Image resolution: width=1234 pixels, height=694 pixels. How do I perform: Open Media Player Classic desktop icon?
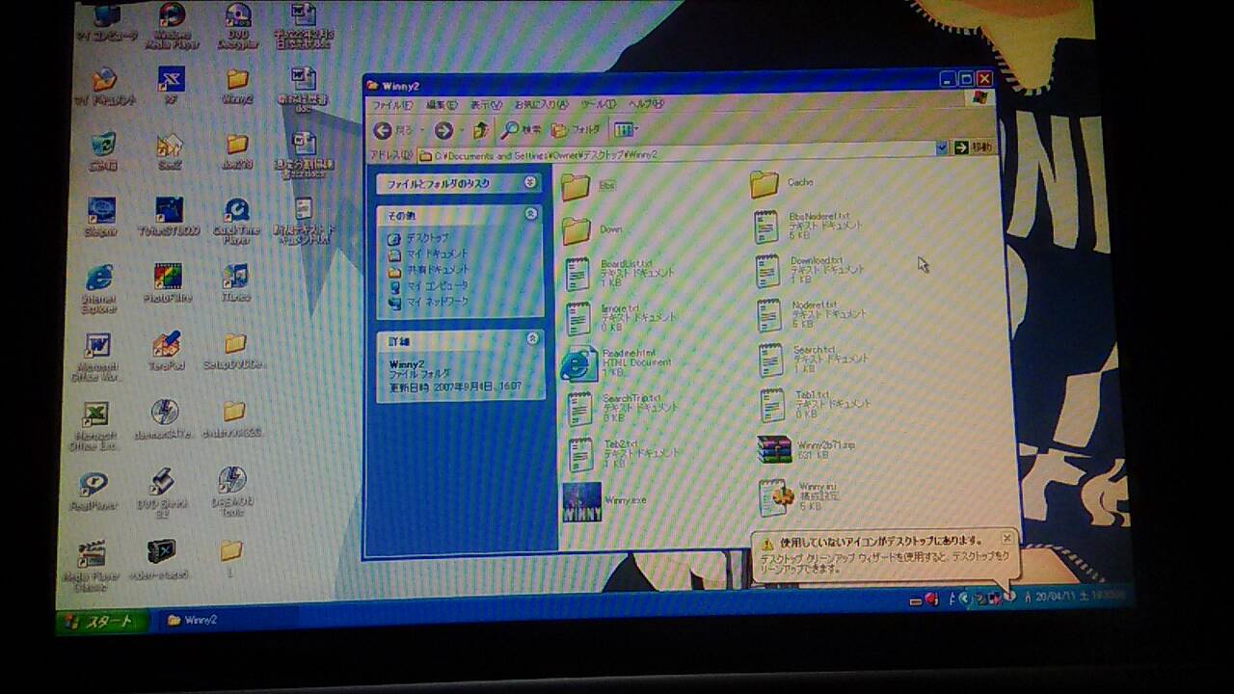(92, 565)
